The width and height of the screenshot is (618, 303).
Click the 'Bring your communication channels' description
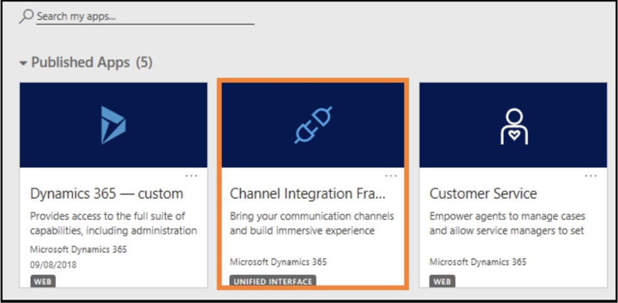click(x=312, y=223)
